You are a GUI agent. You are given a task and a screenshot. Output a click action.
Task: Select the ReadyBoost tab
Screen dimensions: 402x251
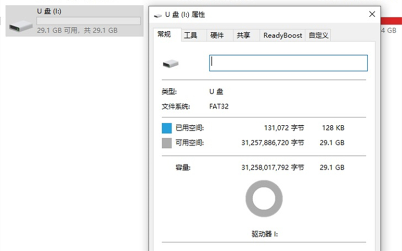pyautogui.click(x=283, y=36)
